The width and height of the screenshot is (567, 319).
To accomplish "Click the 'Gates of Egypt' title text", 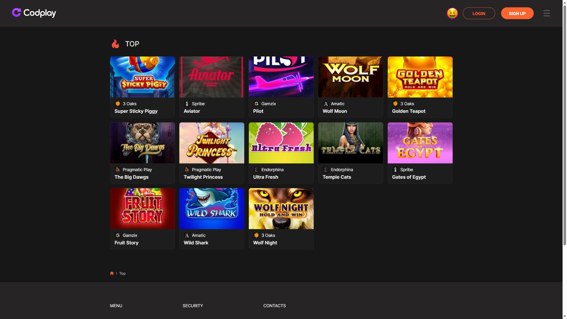I will click(x=409, y=177).
